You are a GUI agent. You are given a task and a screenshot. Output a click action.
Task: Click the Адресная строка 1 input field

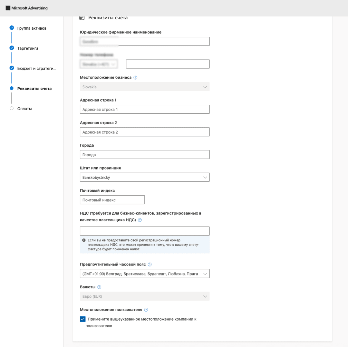[x=144, y=109]
